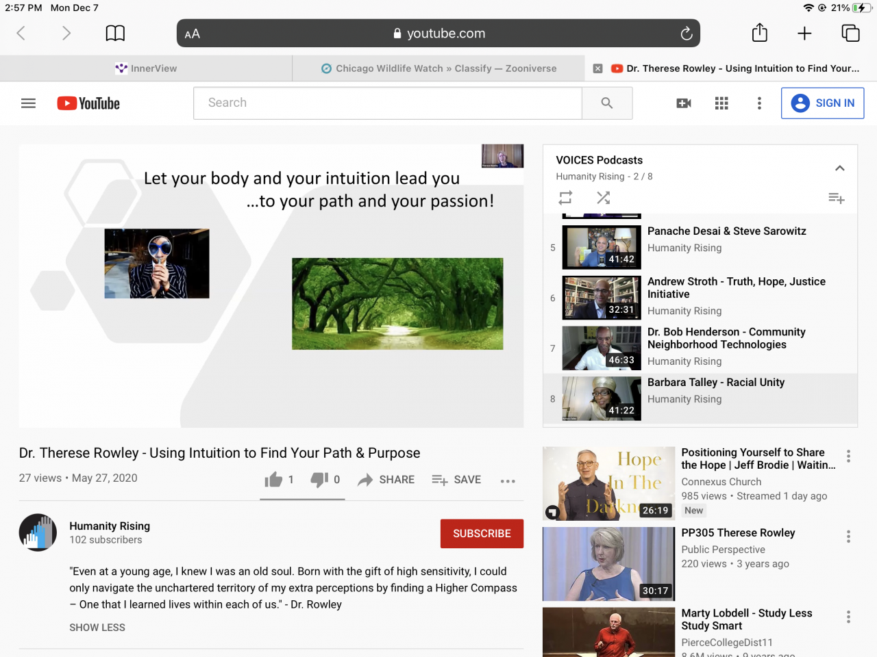The width and height of the screenshot is (877, 657).
Task: Open Safari bookmarks book icon
Action: click(x=115, y=33)
